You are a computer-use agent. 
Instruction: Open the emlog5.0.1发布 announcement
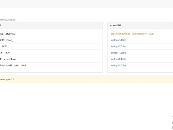click(x=119, y=59)
